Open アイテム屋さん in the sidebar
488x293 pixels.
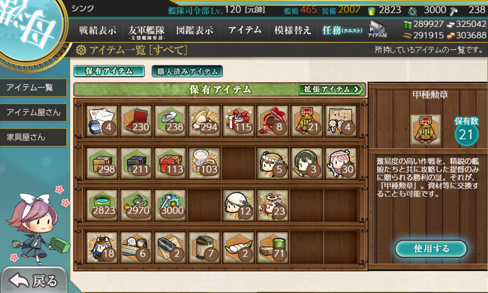33,112
